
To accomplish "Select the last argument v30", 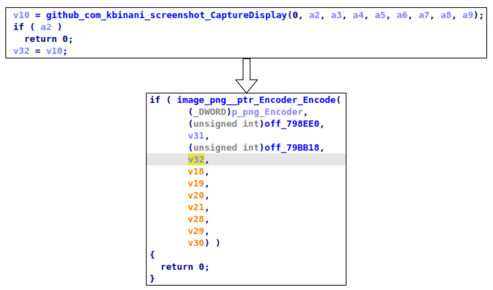I will pos(196,243).
